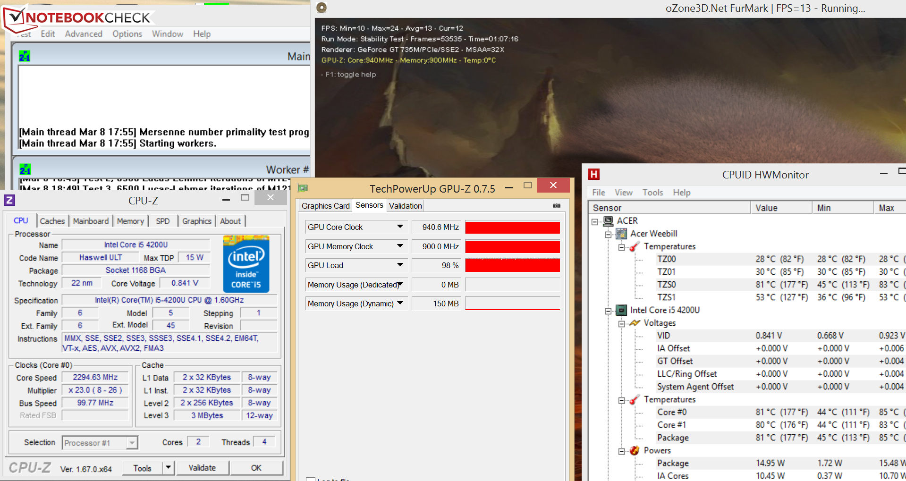The height and width of the screenshot is (481, 906).
Task: Minimize the GPU-Z window
Action: [x=509, y=187]
